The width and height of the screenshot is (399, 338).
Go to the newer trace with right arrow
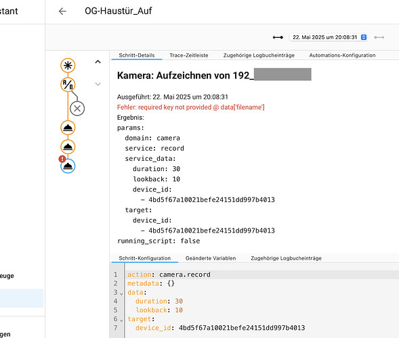[x=379, y=37]
